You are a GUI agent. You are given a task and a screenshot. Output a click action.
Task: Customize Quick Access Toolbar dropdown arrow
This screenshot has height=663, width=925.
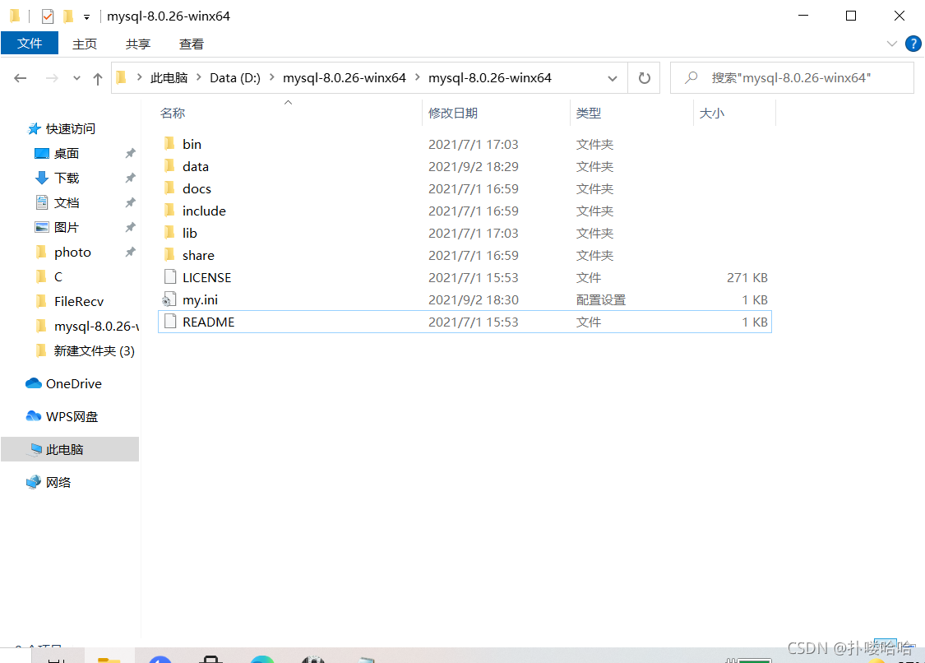tap(86, 16)
